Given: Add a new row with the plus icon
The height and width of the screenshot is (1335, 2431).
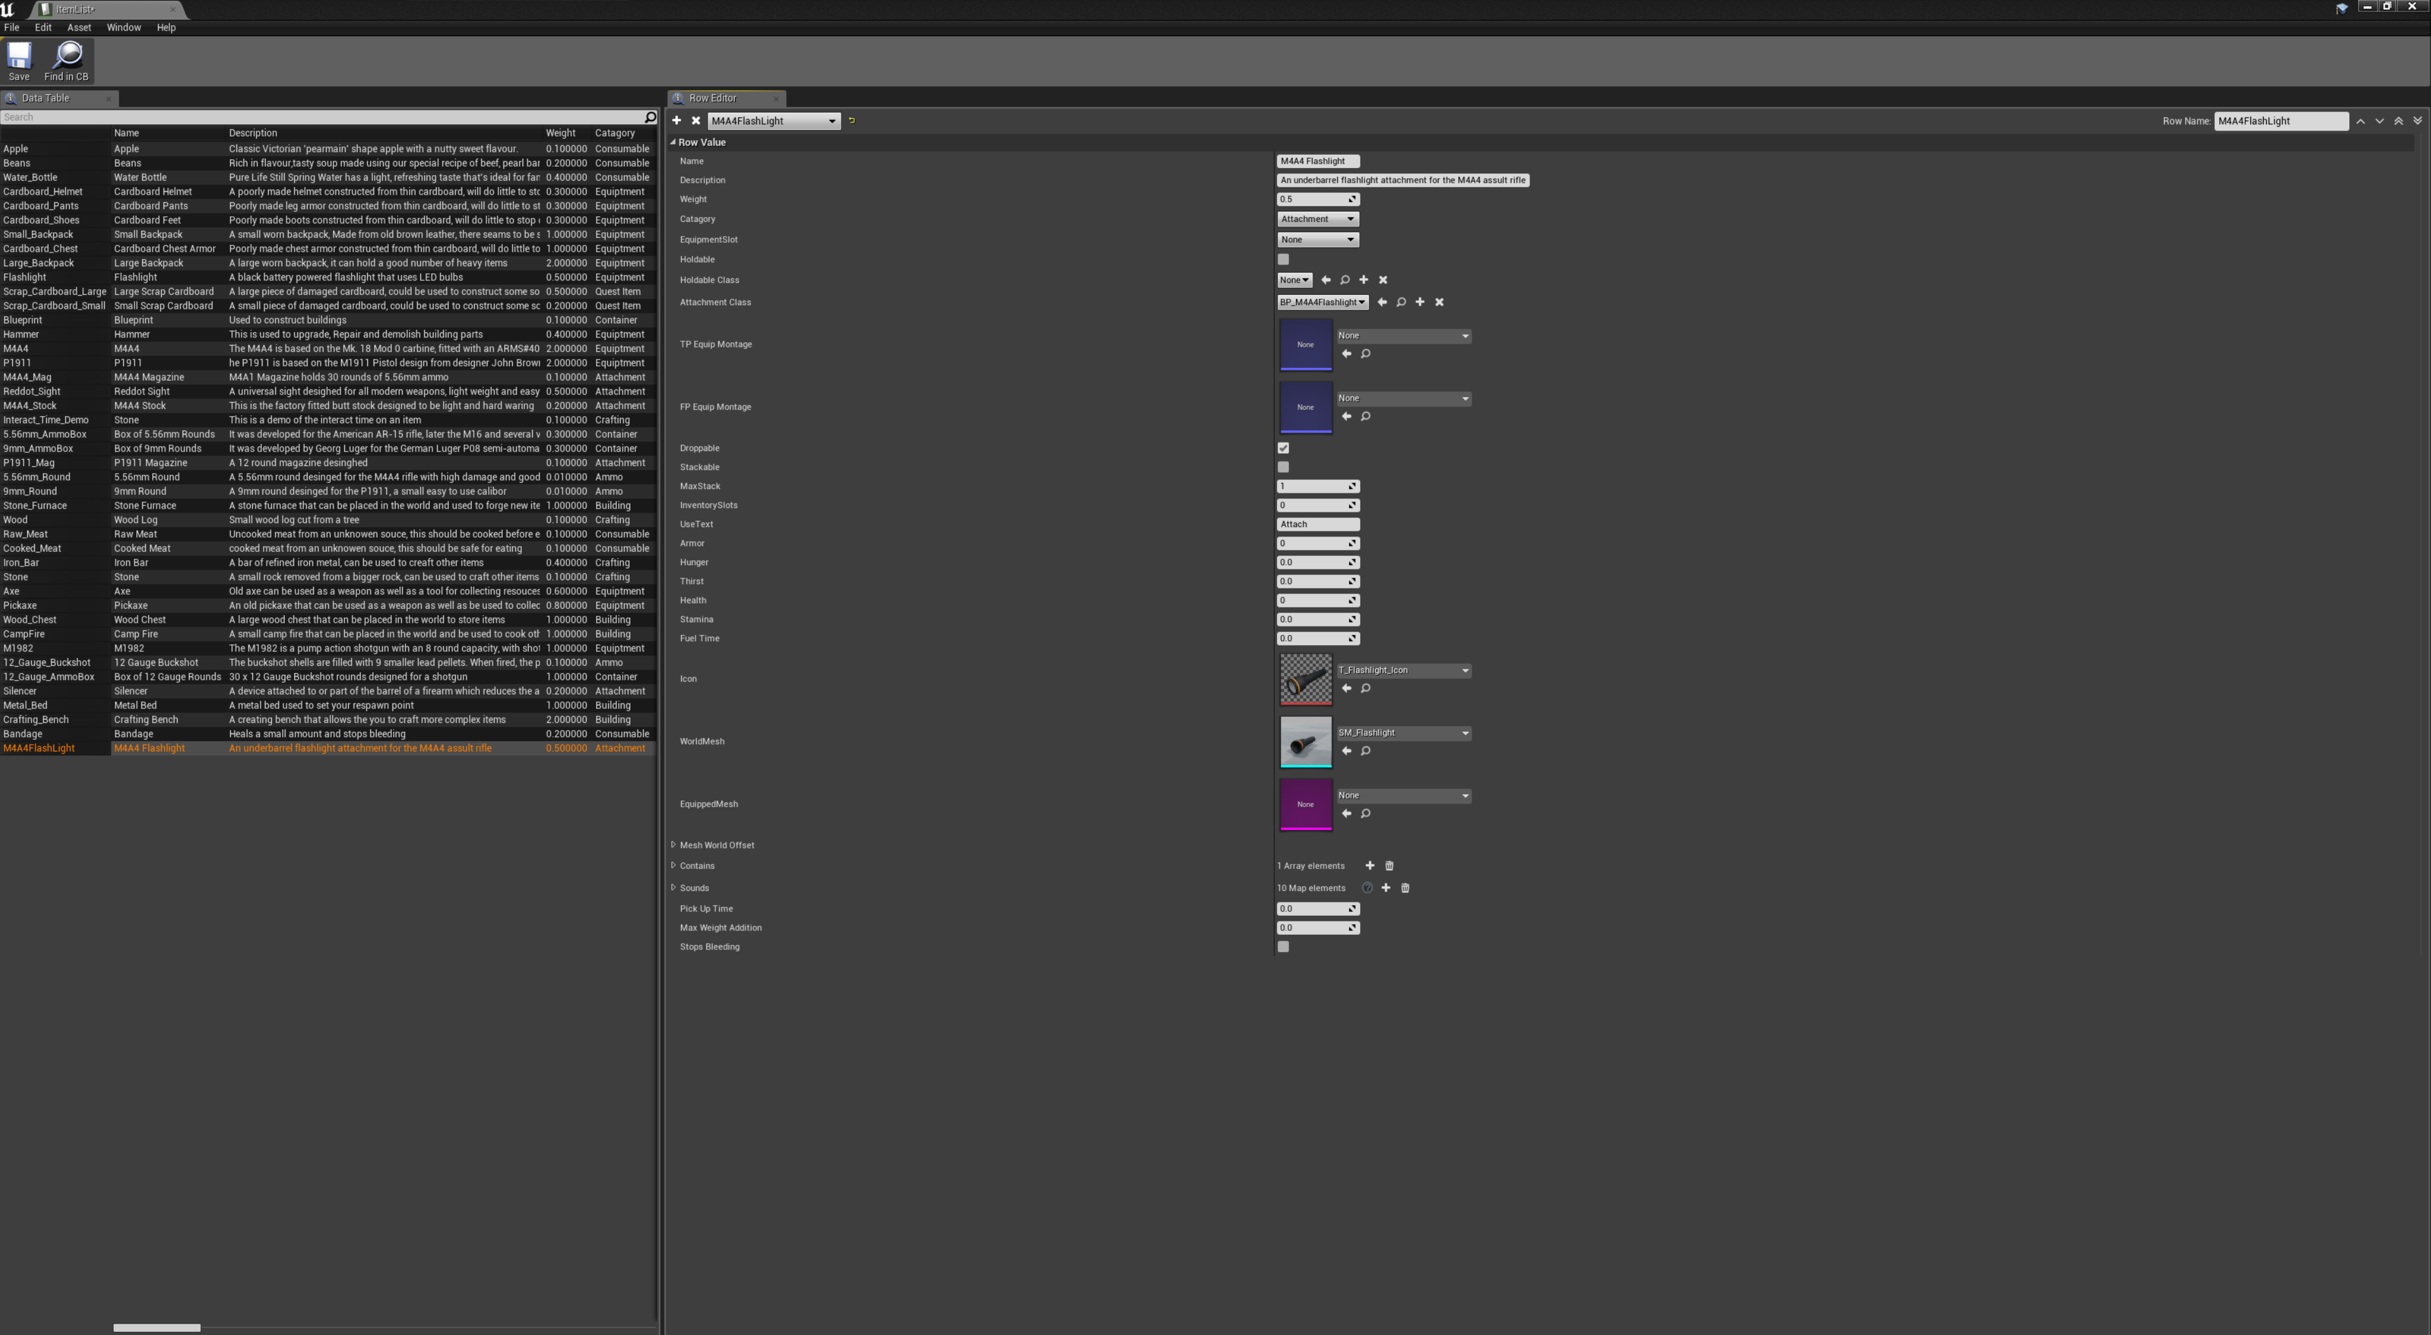Looking at the screenshot, I should [677, 121].
